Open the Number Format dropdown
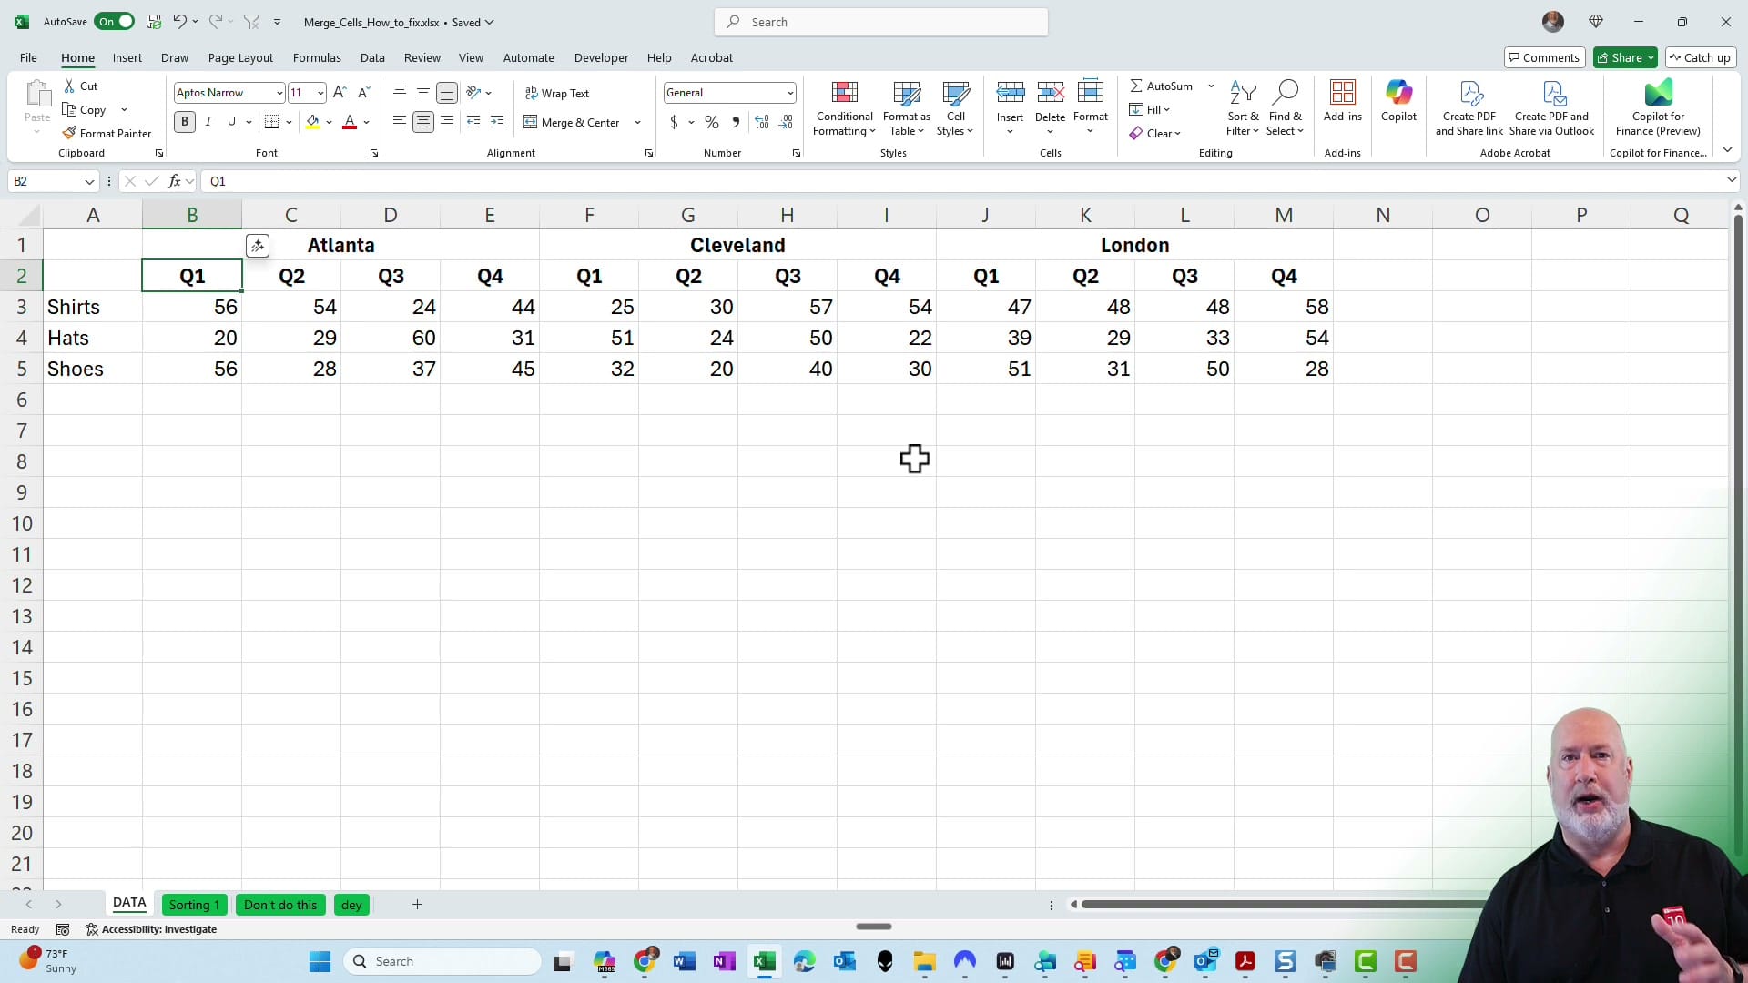1748x983 pixels. click(789, 92)
